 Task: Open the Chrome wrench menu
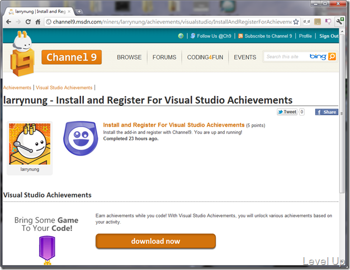click(339, 22)
